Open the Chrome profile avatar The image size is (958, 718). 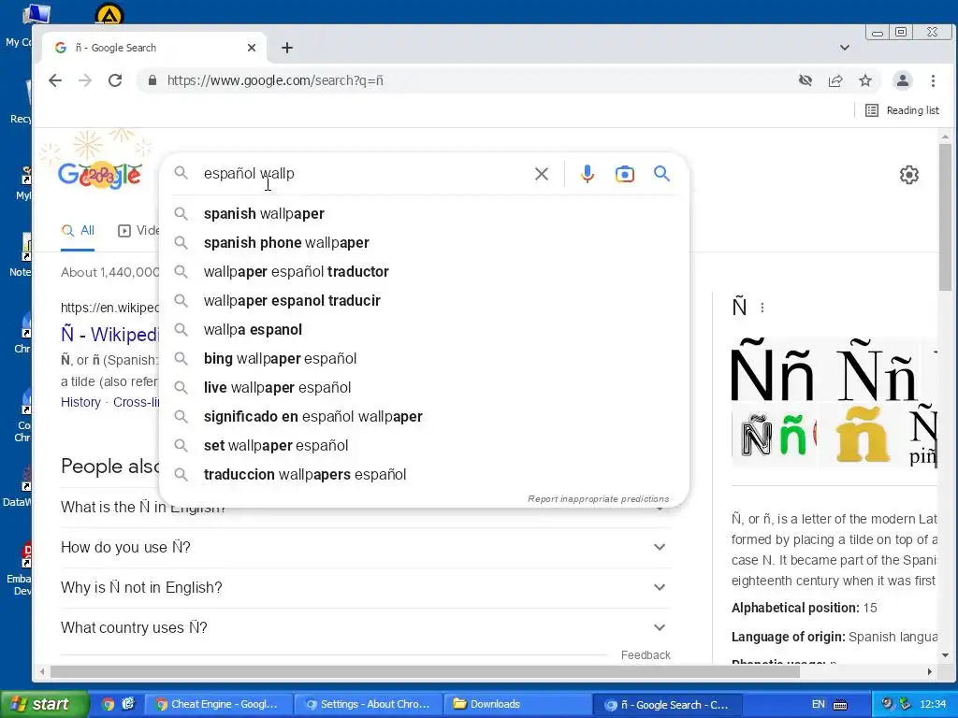[903, 80]
